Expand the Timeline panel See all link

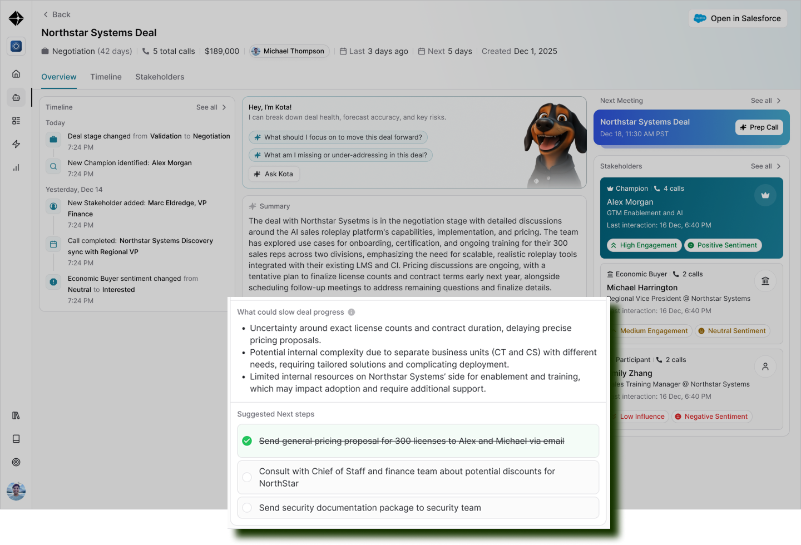point(211,107)
